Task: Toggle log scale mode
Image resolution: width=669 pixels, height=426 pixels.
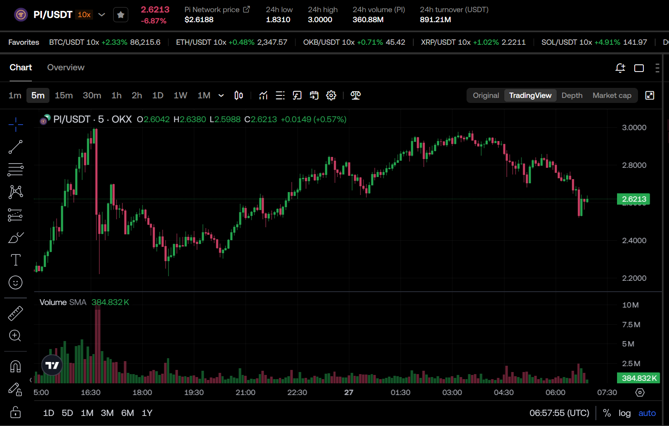Action: pyautogui.click(x=625, y=413)
